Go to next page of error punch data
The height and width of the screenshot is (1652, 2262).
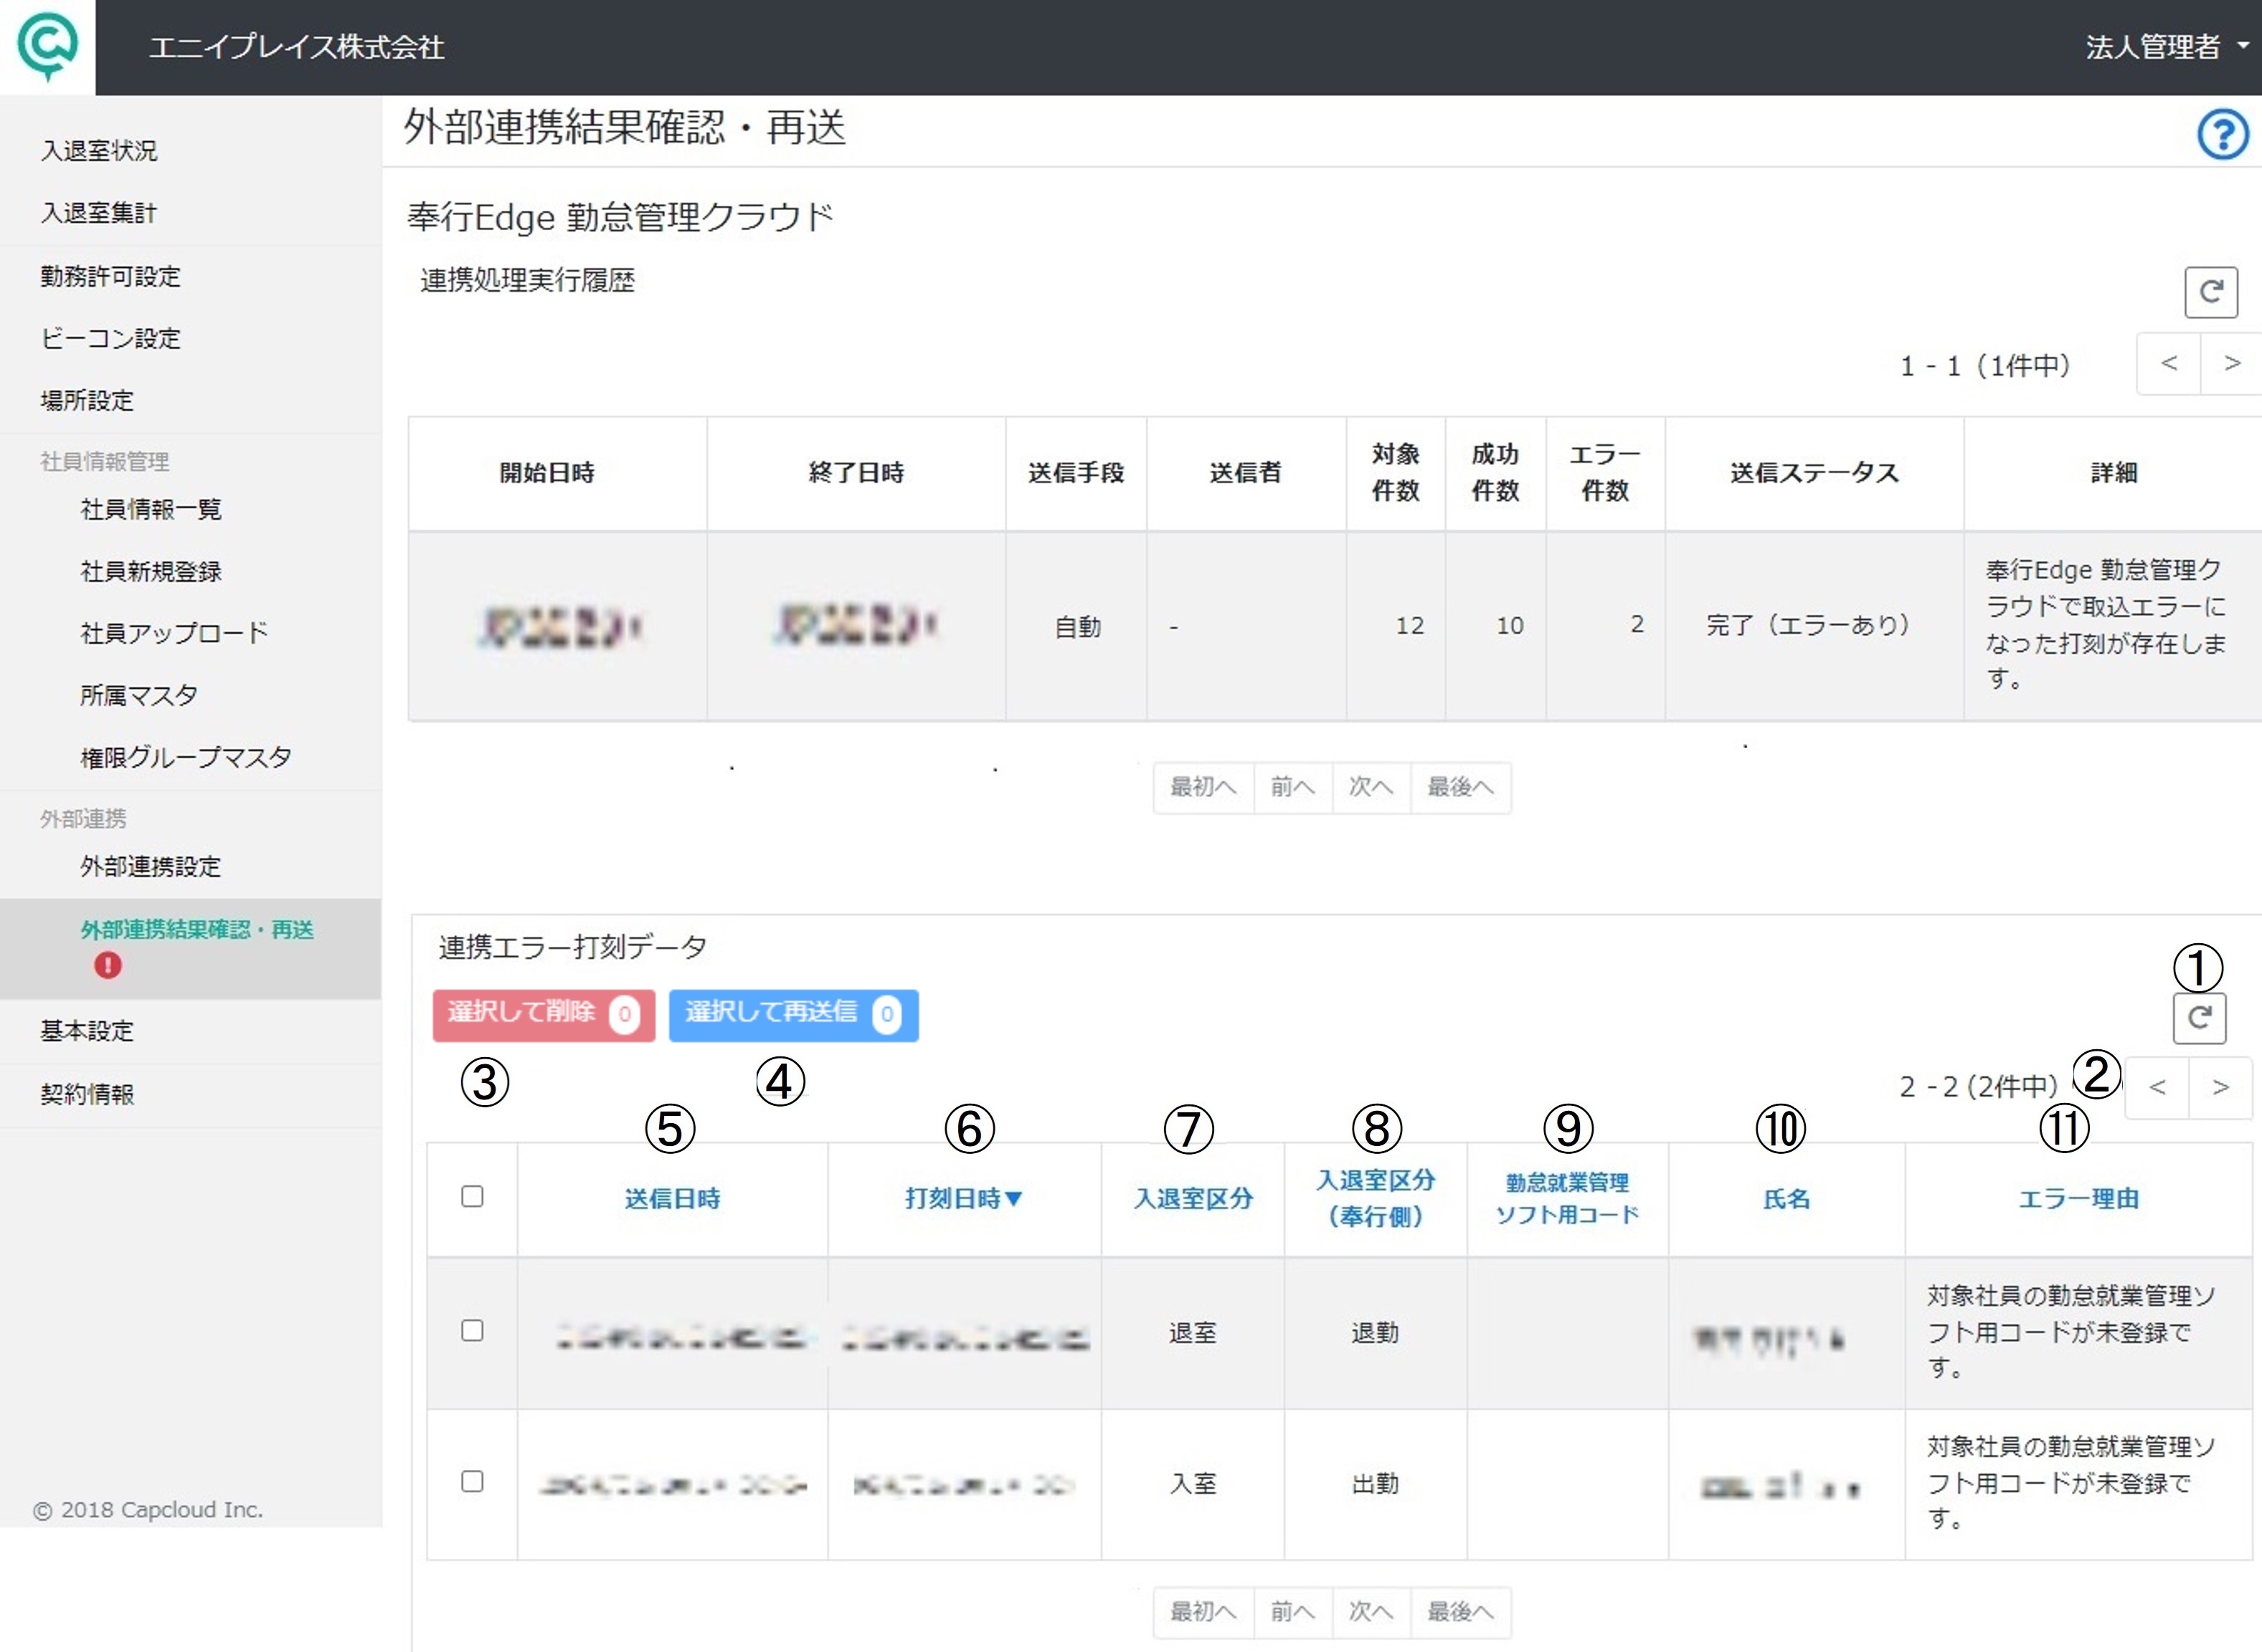point(2220,1087)
